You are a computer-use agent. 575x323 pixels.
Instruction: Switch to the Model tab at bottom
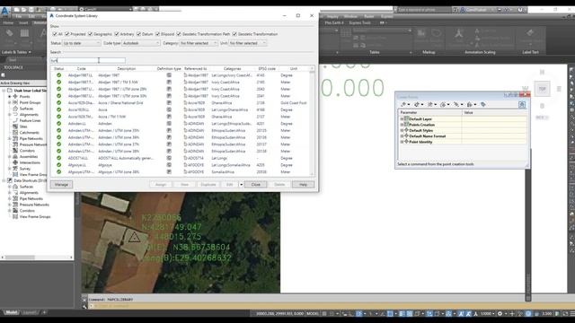(x=12, y=312)
